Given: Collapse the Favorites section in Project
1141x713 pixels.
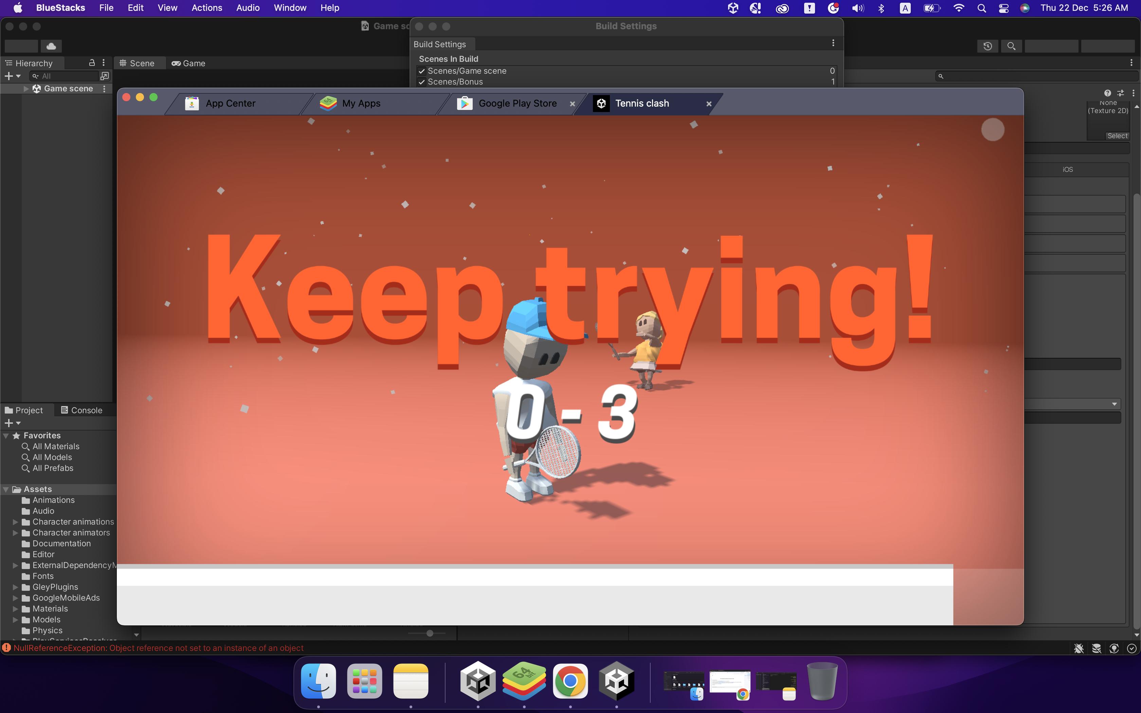Looking at the screenshot, I should click(x=6, y=436).
